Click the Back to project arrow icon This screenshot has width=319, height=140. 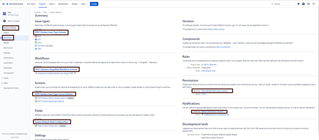click(x=4, y=21)
